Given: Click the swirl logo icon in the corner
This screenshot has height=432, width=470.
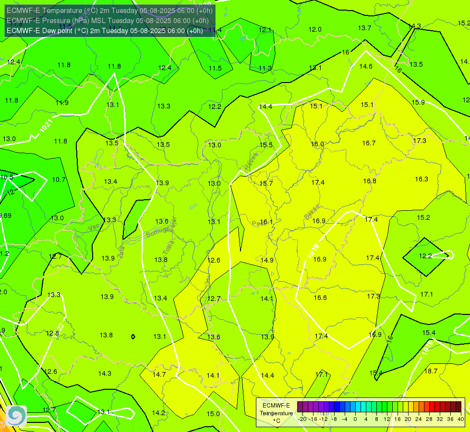Looking at the screenshot, I should point(16,416).
